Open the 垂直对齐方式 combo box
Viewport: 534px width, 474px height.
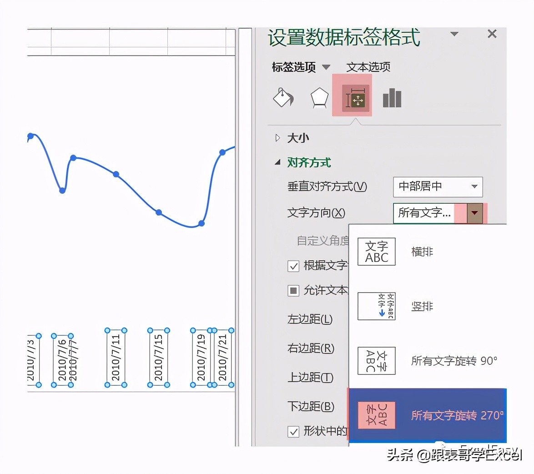click(x=438, y=187)
